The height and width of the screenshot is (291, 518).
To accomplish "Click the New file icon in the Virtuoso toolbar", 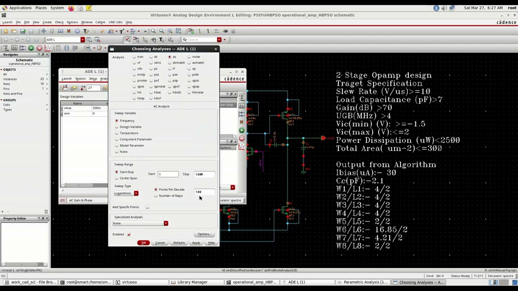I will [x=5, y=31].
